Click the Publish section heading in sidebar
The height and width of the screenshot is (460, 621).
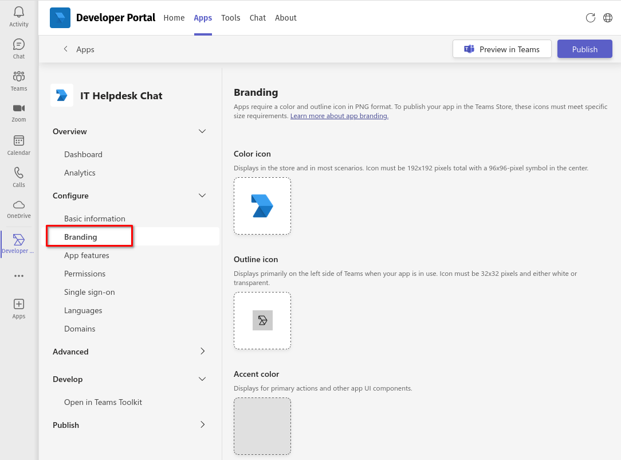[66, 425]
